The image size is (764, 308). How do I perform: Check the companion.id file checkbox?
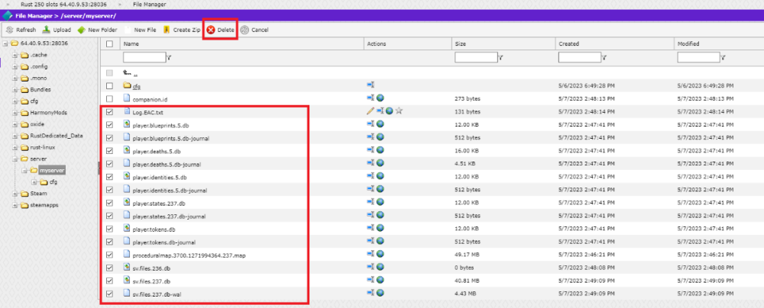point(110,98)
